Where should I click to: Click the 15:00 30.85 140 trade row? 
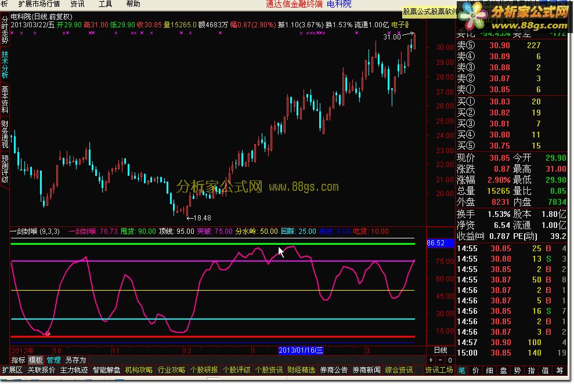click(x=511, y=353)
